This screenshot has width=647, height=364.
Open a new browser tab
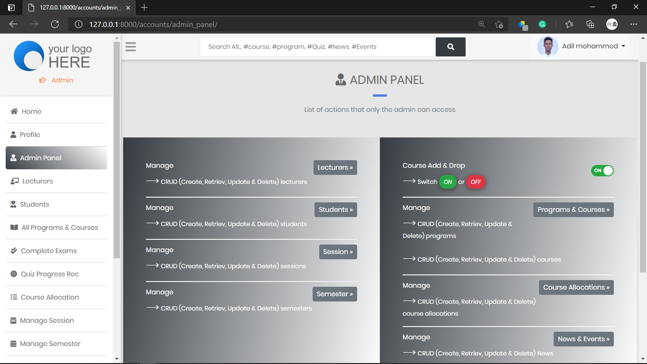click(144, 8)
